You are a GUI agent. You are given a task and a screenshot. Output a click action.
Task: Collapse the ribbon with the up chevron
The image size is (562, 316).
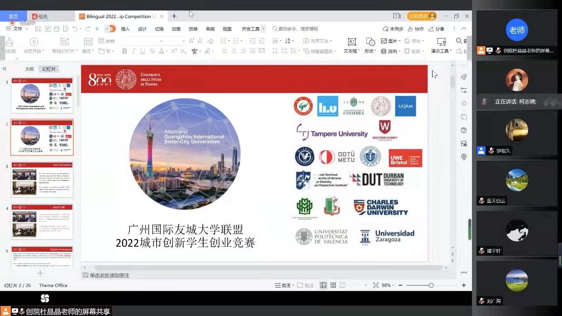[464, 29]
